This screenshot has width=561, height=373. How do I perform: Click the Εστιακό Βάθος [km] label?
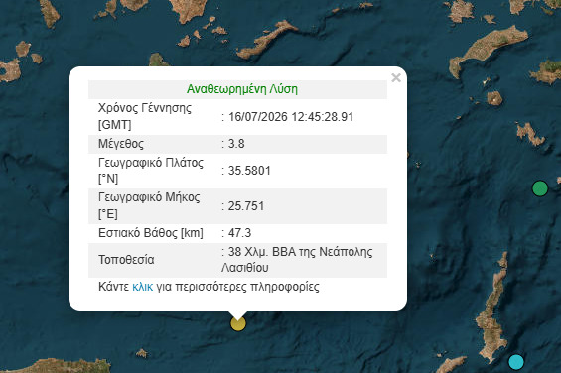click(x=151, y=233)
